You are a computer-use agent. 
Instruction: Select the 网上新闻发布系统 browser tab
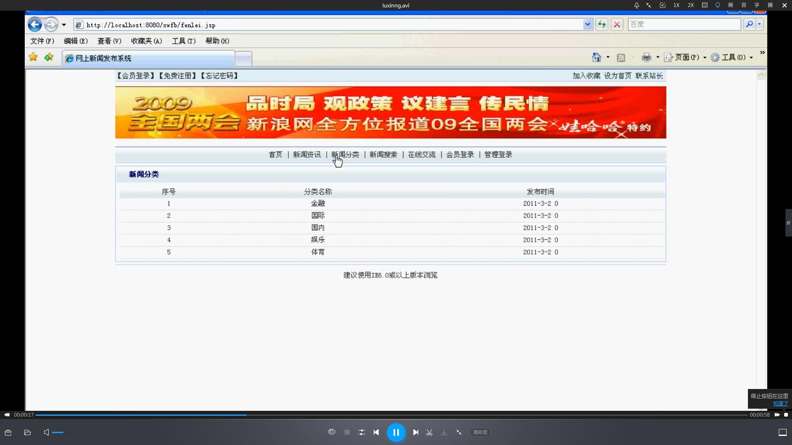(x=148, y=59)
